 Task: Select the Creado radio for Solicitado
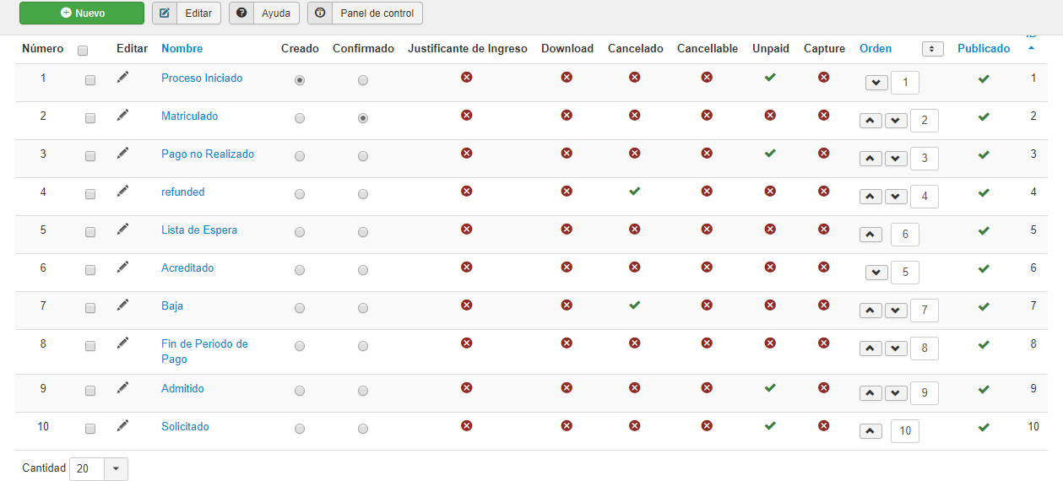300,429
